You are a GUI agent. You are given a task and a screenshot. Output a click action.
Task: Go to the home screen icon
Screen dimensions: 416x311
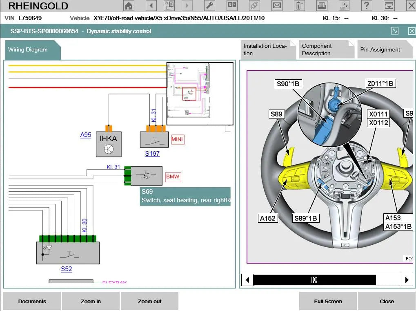click(129, 6)
